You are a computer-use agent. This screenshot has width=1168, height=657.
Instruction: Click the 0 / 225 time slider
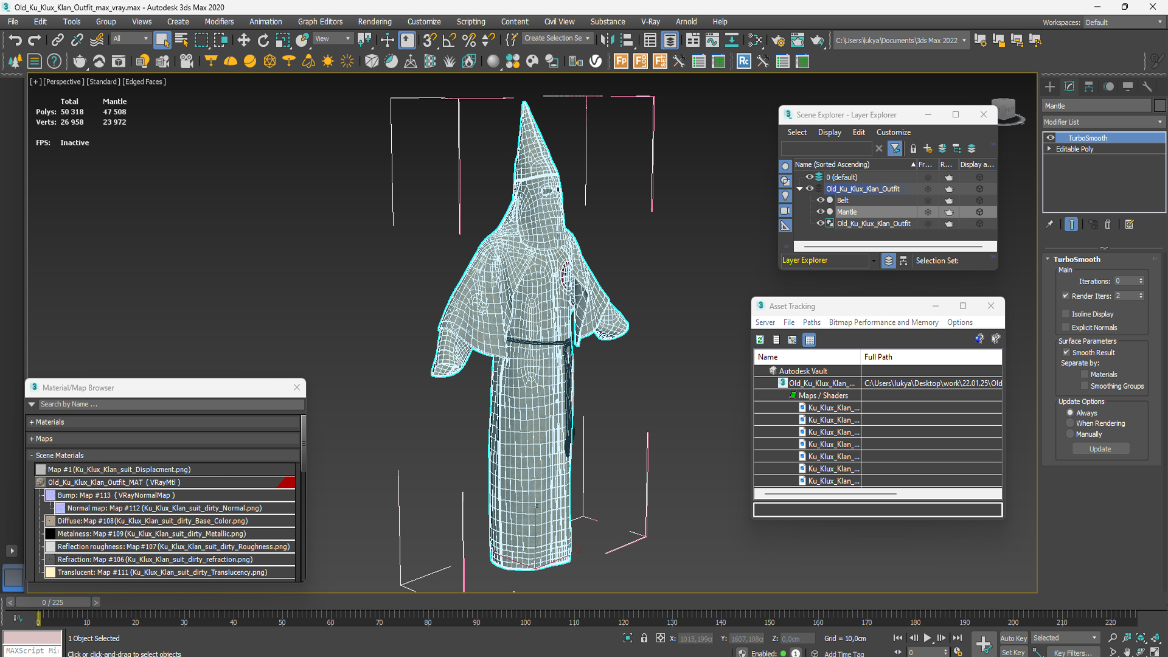53,602
